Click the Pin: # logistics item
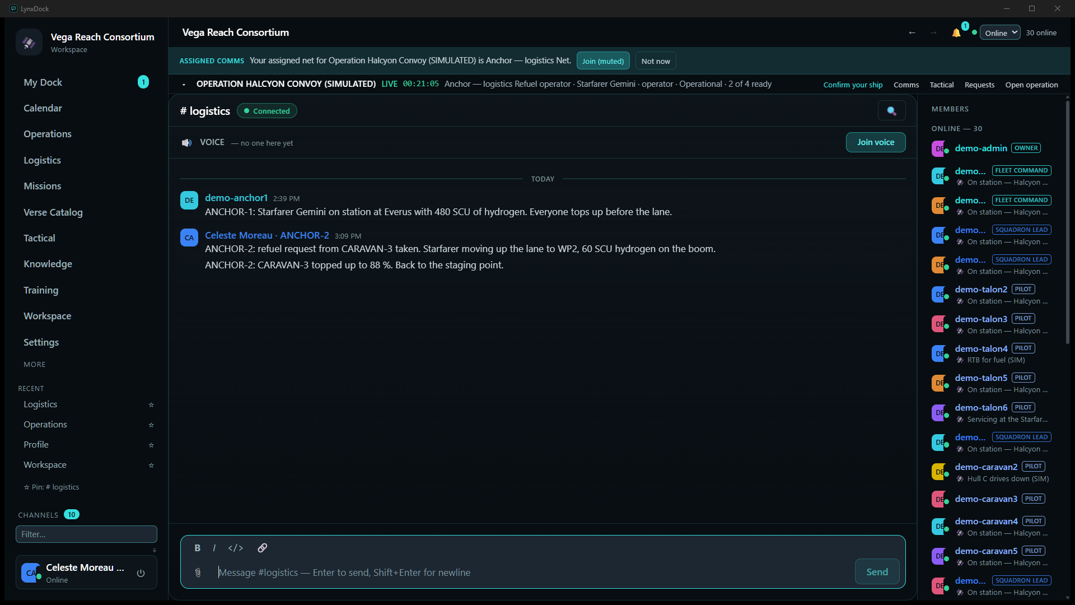The image size is (1075, 605). click(52, 487)
